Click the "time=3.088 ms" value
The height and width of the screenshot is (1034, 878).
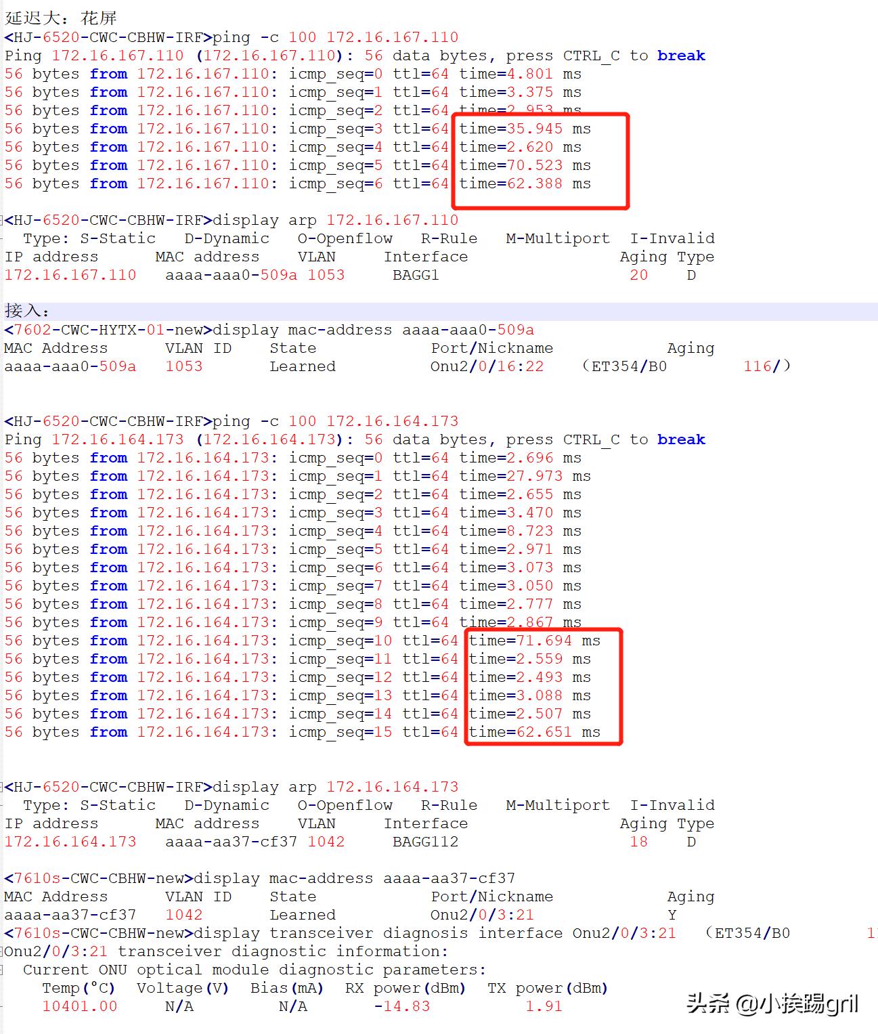529,695
